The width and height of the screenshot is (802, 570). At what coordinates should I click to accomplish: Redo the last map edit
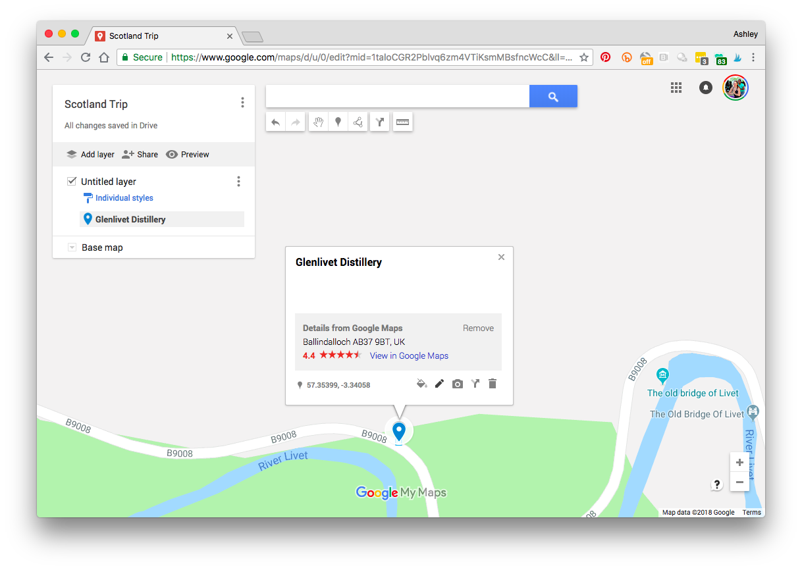(x=296, y=122)
